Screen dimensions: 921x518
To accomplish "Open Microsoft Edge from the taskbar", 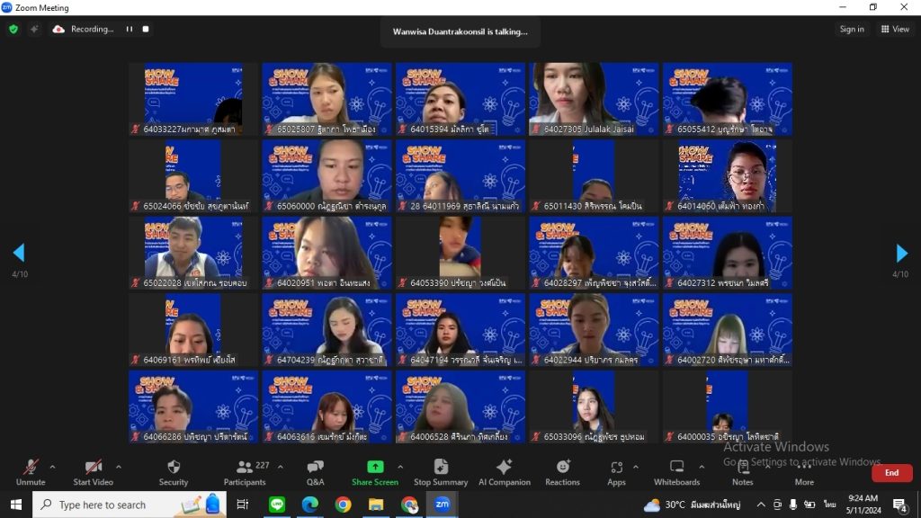I will coord(309,505).
